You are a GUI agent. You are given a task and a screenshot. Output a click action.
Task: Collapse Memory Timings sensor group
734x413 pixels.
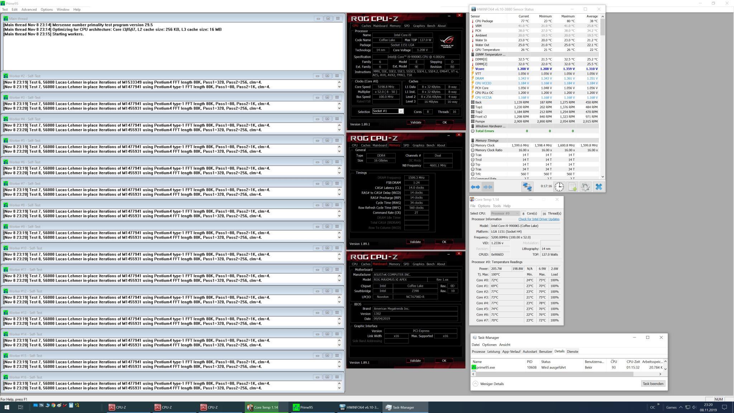pyautogui.click(x=473, y=141)
